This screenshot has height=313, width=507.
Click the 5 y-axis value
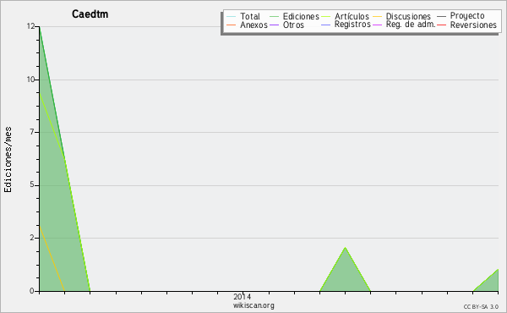(32, 184)
